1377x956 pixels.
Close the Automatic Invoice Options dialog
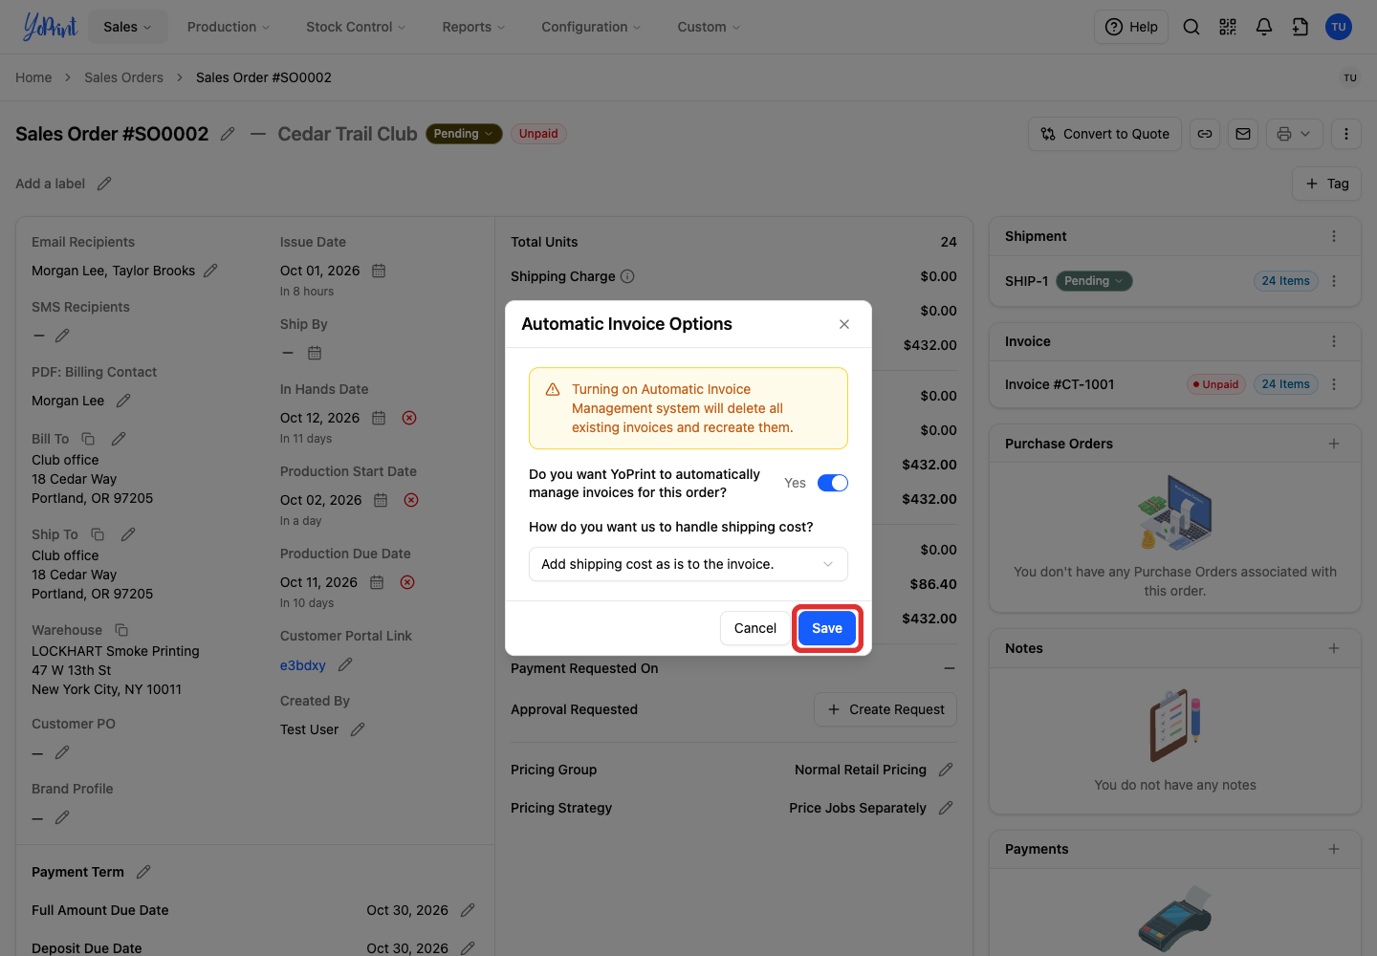844,324
